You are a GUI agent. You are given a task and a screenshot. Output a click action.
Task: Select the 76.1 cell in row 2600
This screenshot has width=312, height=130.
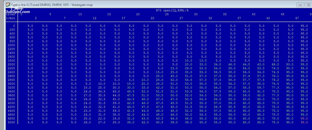point(275,76)
